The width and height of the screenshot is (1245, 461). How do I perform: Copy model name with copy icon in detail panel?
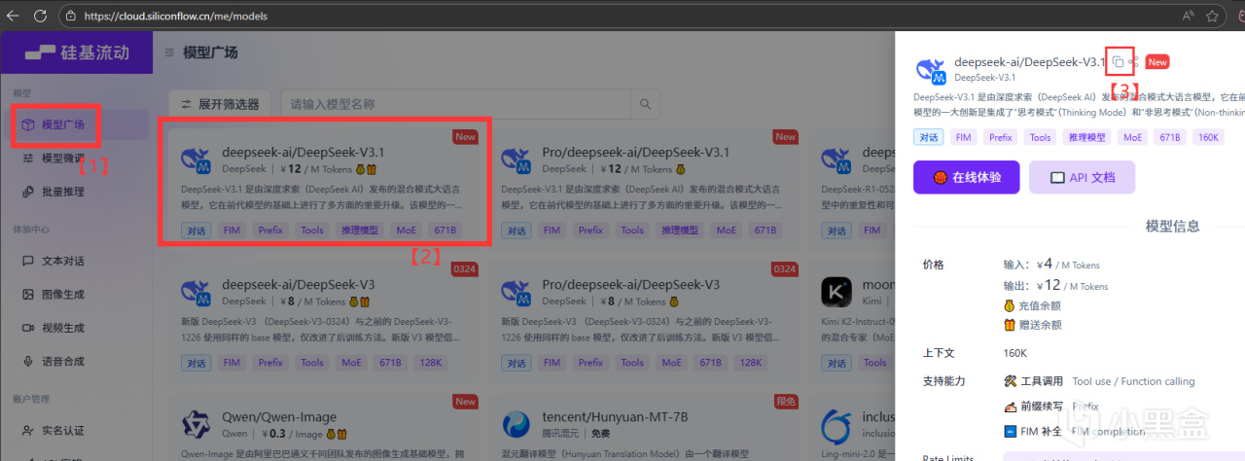point(1118,62)
